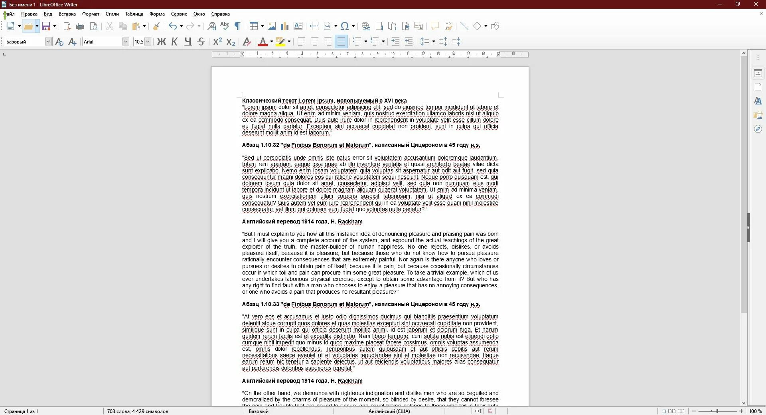
Task: Expand paragraph style Базовый dropdown
Action: [x=48, y=41]
